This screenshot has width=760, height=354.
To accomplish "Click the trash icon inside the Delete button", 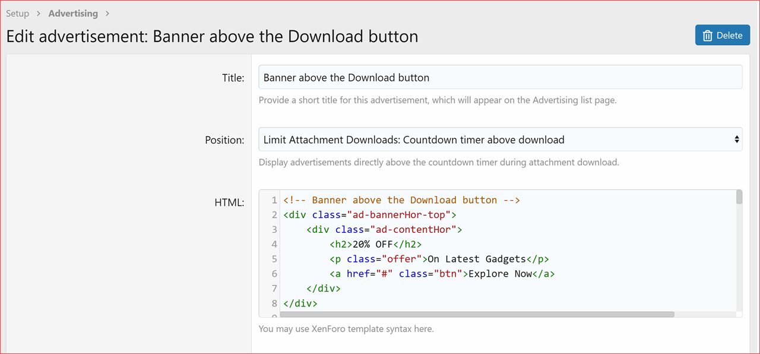I will (708, 35).
